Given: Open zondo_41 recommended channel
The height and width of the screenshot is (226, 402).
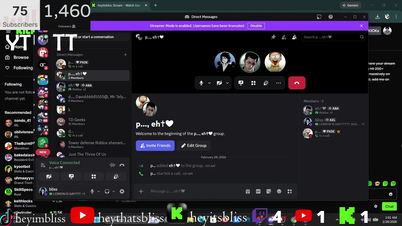Looking at the screenshot, I should point(18,123).
